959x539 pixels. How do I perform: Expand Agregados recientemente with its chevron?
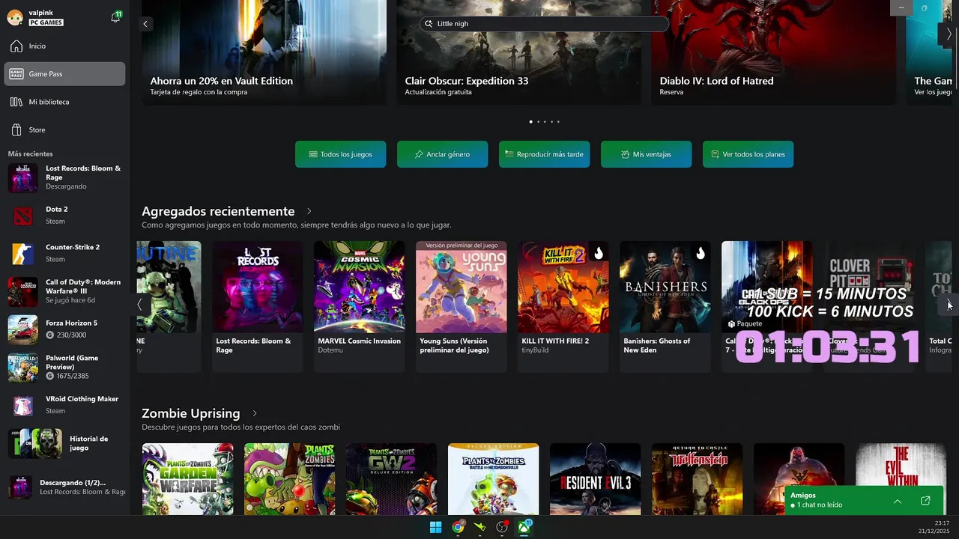click(x=309, y=212)
